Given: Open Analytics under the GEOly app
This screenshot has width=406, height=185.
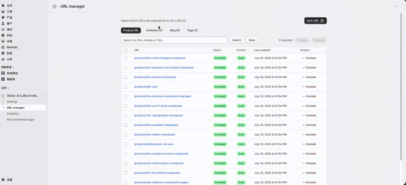Looking at the screenshot, I should click(x=13, y=114).
